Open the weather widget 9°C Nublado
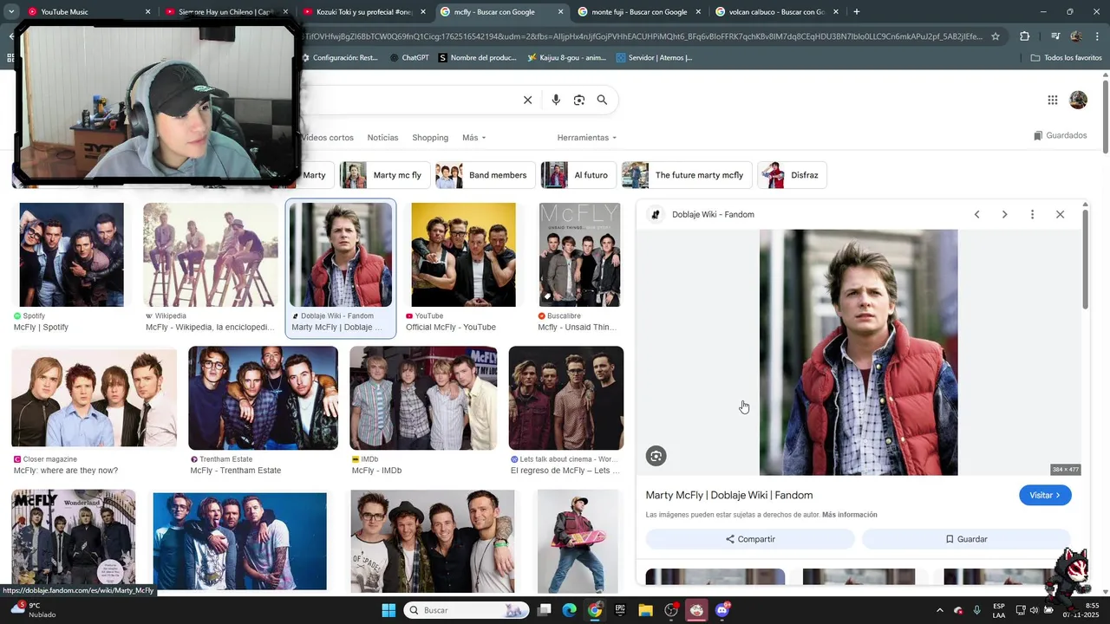The height and width of the screenshot is (624, 1110). 33,610
